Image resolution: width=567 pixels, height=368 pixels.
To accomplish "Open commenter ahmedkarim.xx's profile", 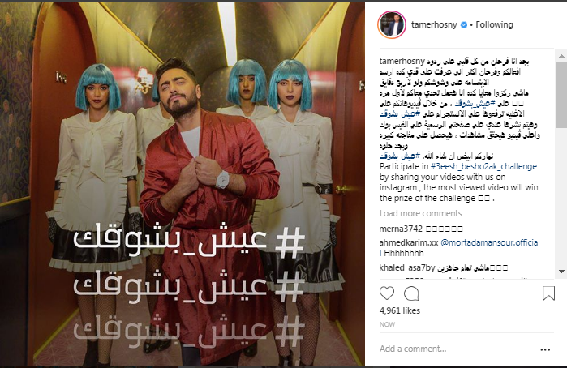I will (x=409, y=242).
